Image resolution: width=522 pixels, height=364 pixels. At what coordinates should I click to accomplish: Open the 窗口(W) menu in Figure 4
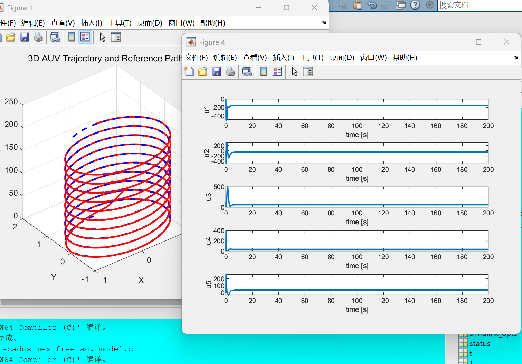pos(373,57)
